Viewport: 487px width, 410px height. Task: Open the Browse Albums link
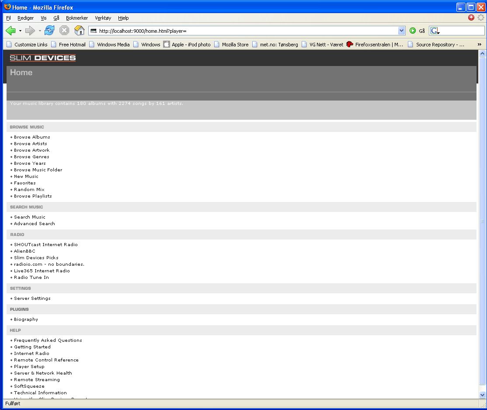32,137
